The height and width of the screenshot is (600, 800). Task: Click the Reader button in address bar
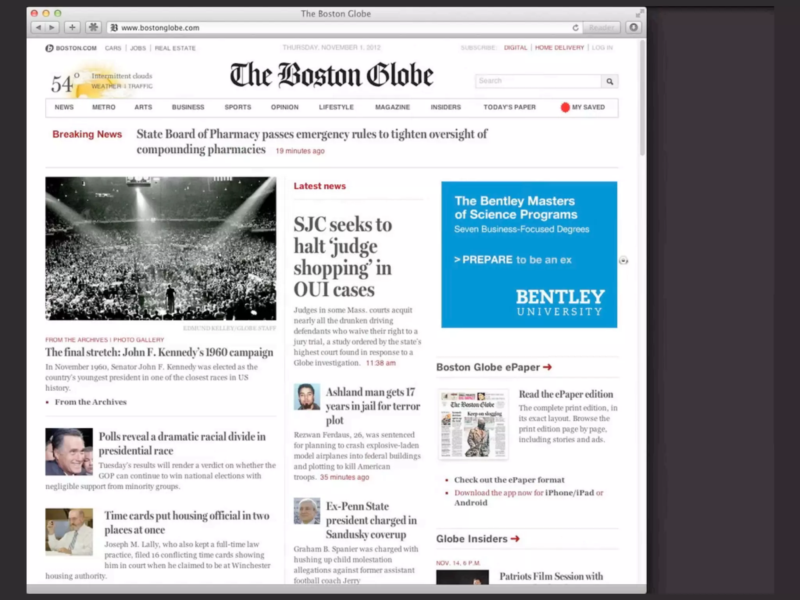pos(602,28)
